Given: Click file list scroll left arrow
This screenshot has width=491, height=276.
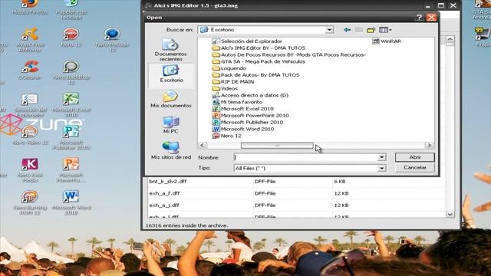Looking at the screenshot, I should 202,145.
